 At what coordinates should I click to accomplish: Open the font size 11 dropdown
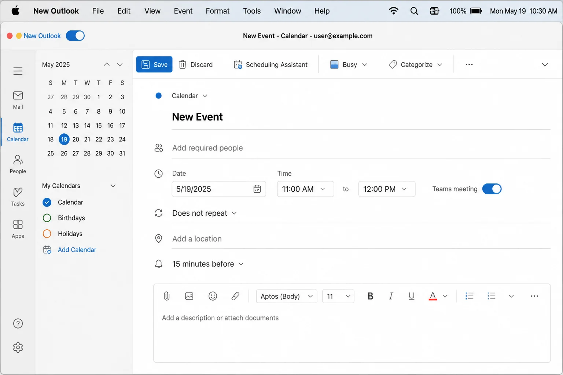pos(338,296)
